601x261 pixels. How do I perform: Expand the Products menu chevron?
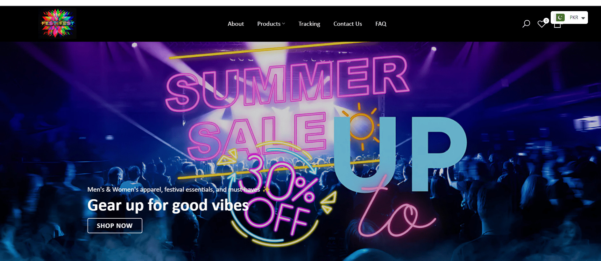(x=284, y=24)
